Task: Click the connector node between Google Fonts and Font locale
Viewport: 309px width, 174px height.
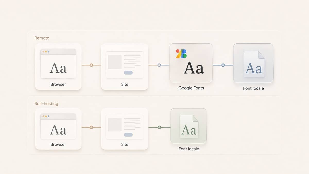Action: tap(223, 65)
